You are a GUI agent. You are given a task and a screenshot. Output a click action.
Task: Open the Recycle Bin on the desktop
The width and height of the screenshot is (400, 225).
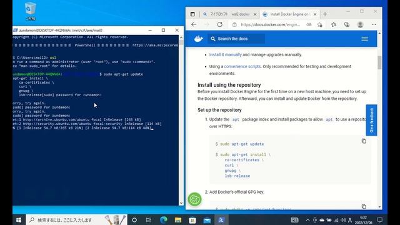[30, 11]
